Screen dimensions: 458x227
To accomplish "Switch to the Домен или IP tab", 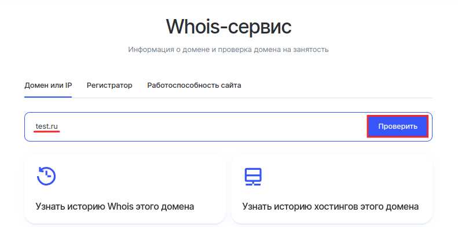I will tap(48, 85).
